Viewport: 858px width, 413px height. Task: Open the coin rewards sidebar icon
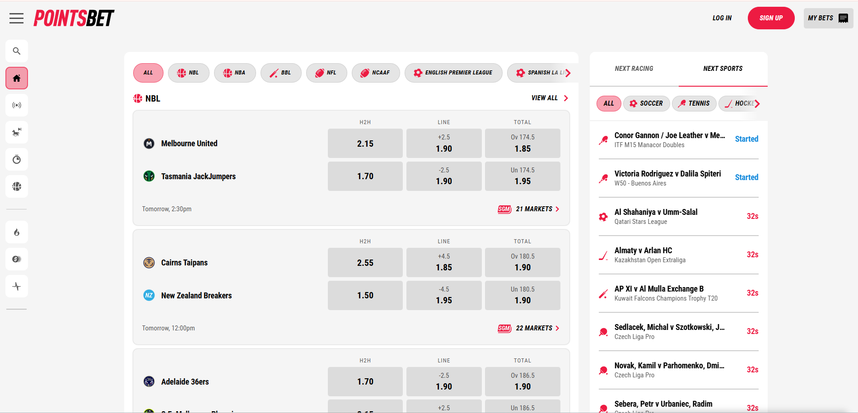(17, 259)
